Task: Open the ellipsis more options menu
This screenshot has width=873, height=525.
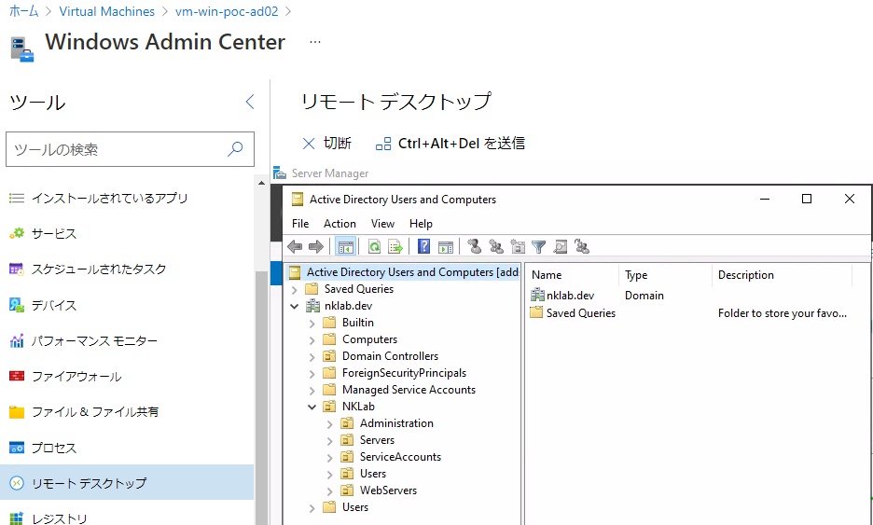Action: point(315,42)
